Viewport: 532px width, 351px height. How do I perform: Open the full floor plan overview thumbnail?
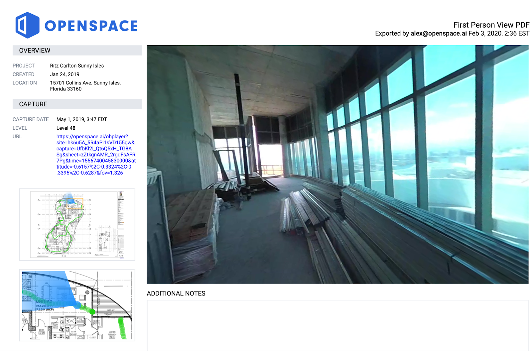point(77,224)
